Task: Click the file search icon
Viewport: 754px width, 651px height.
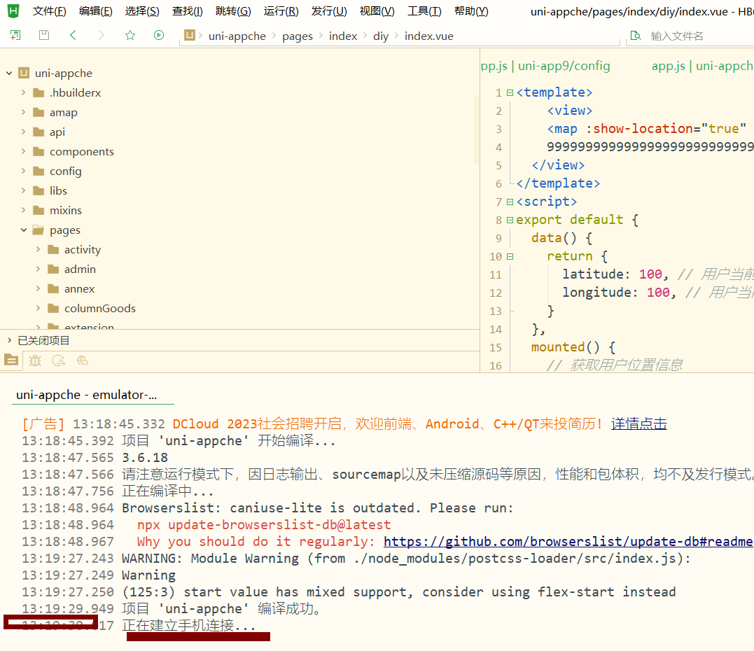Action: pyautogui.click(x=636, y=36)
